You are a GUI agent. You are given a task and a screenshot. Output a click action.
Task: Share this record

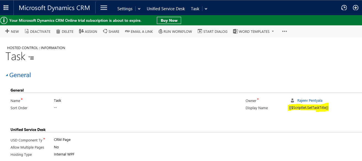tap(111, 31)
